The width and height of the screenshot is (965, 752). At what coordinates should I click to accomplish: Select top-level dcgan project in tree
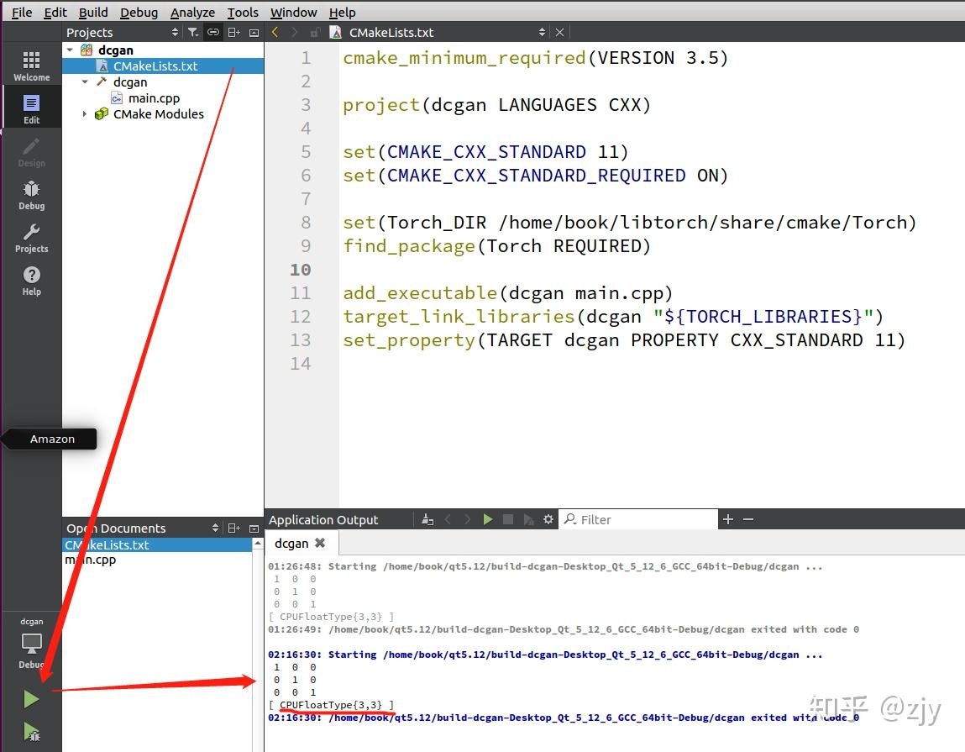pyautogui.click(x=116, y=50)
